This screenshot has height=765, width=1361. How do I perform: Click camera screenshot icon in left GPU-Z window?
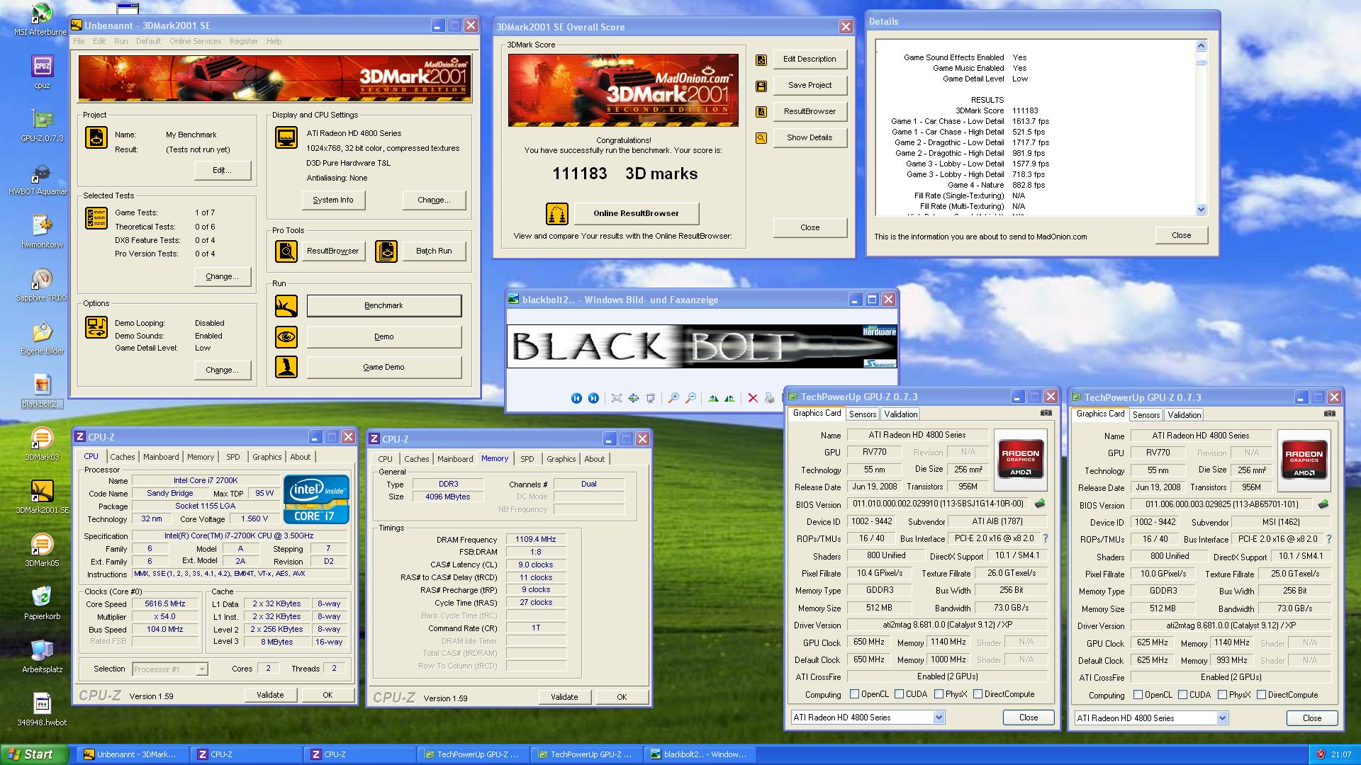point(1046,413)
